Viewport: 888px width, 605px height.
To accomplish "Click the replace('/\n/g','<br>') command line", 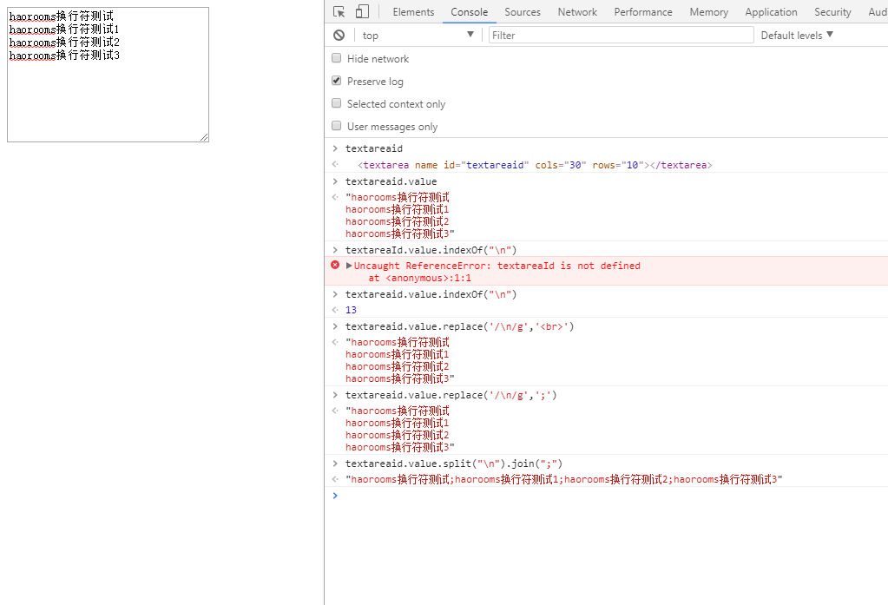I will coord(459,326).
